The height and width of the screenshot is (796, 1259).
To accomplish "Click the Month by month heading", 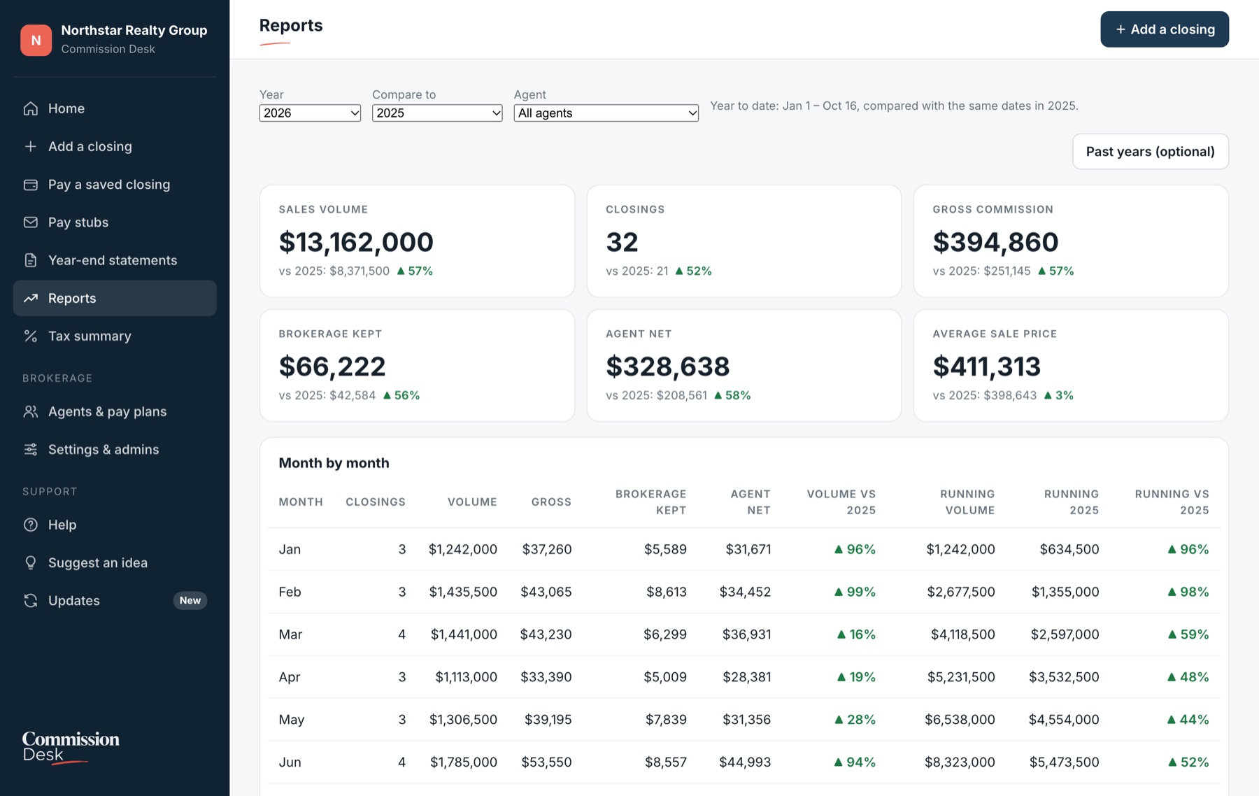I will pos(334,463).
